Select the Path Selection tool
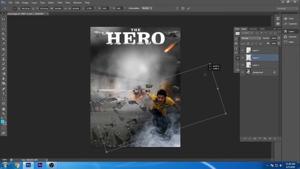The width and height of the screenshot is (300, 169). coord(3,99)
